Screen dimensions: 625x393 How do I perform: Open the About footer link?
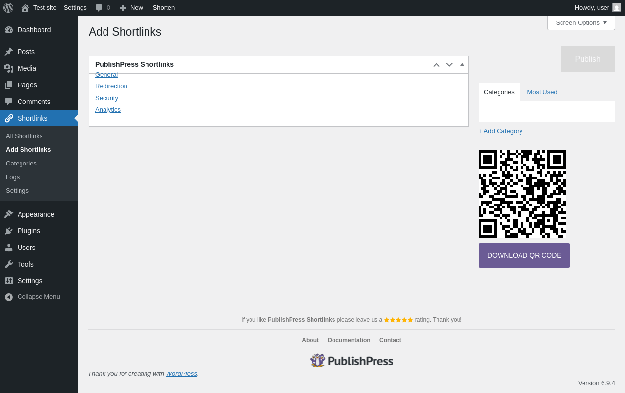[x=310, y=340]
